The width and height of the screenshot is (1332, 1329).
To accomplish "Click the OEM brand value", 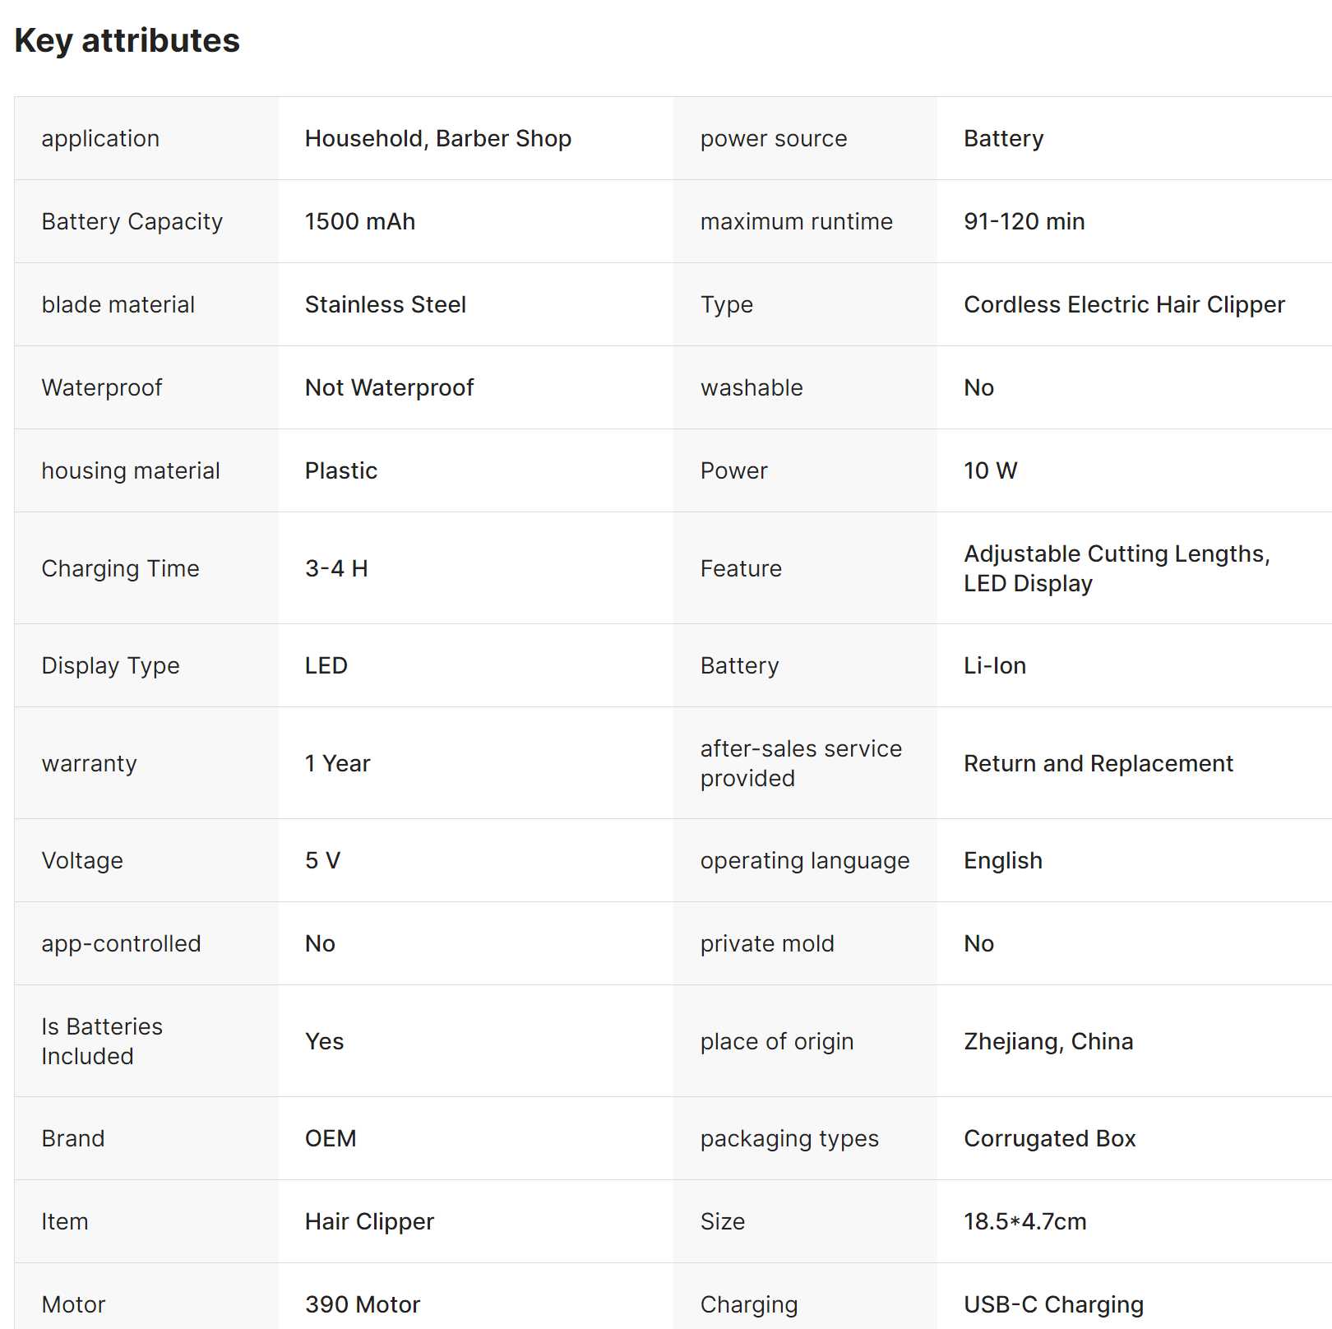I will [x=330, y=1138].
